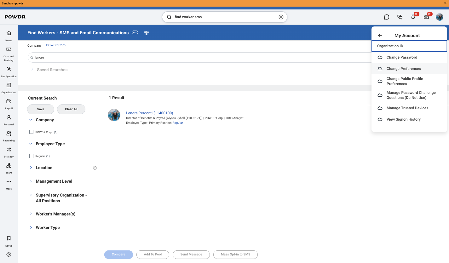Click the Clear All button
Viewport: 449px width, 263px height.
[x=71, y=109]
